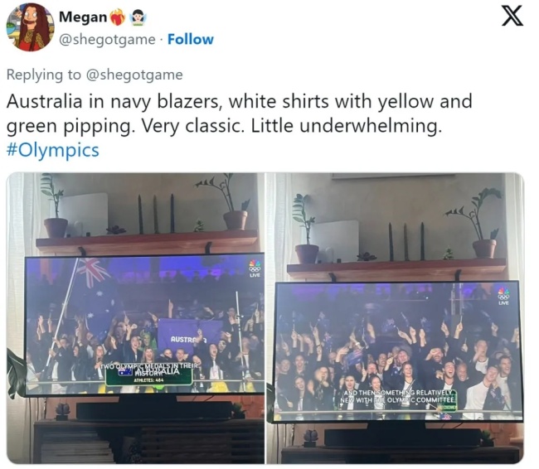Viewport: 539px width, 469px height.
Task: Click the Australian flag in left photo
Action: coord(90,273)
